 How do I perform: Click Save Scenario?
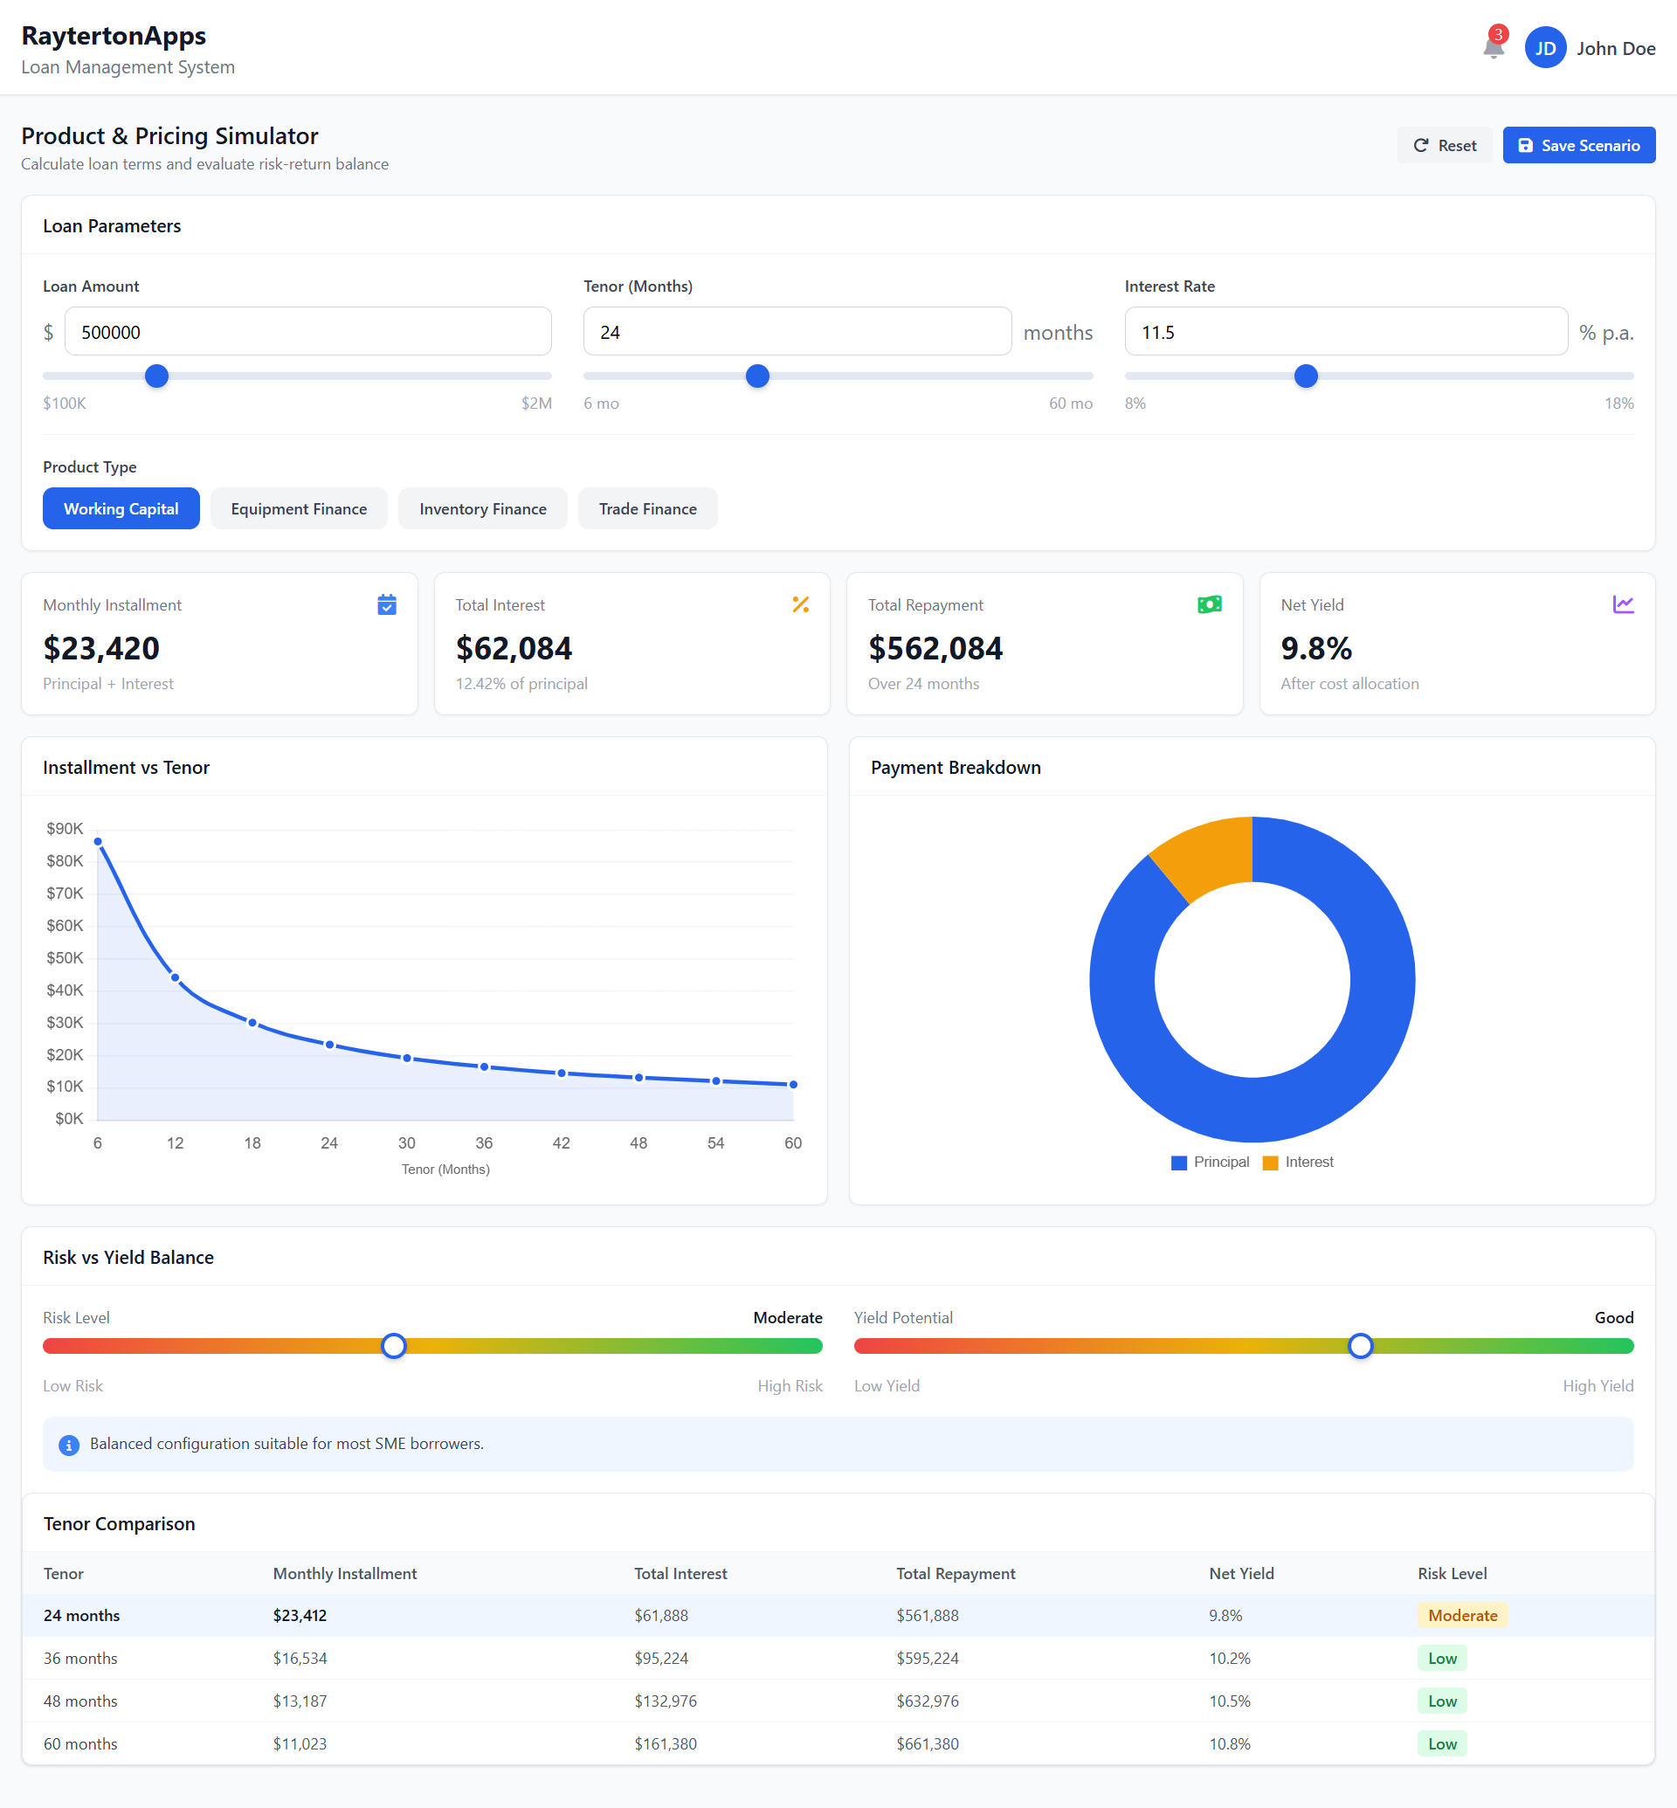click(1578, 144)
